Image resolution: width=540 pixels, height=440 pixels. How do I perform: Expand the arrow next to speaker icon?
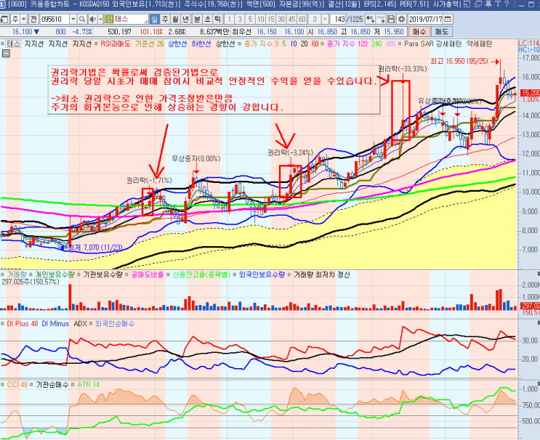point(100,19)
